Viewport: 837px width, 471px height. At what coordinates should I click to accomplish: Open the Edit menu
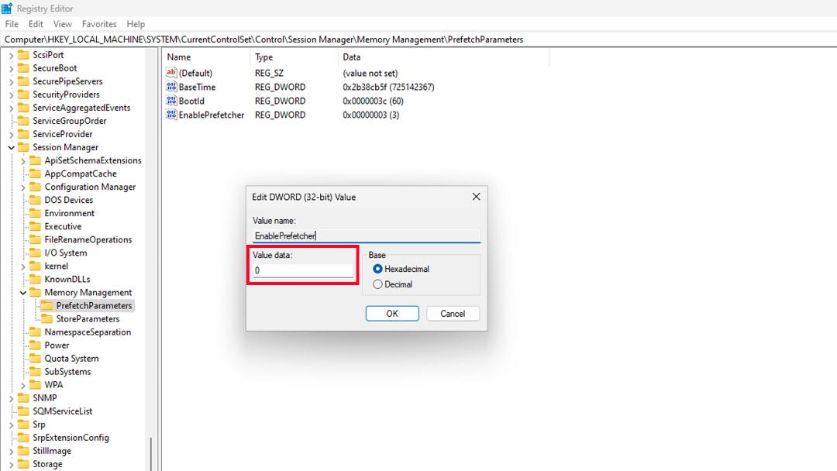click(x=36, y=24)
